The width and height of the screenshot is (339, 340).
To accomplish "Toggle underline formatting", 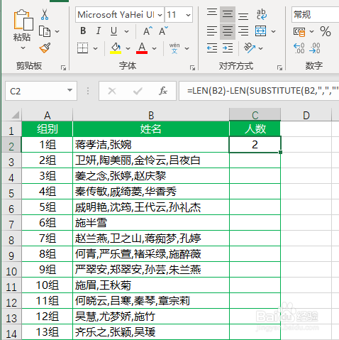I will point(113,31).
